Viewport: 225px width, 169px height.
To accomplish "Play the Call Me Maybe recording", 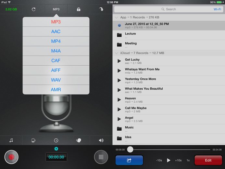I will pyautogui.click(x=119, y=110).
